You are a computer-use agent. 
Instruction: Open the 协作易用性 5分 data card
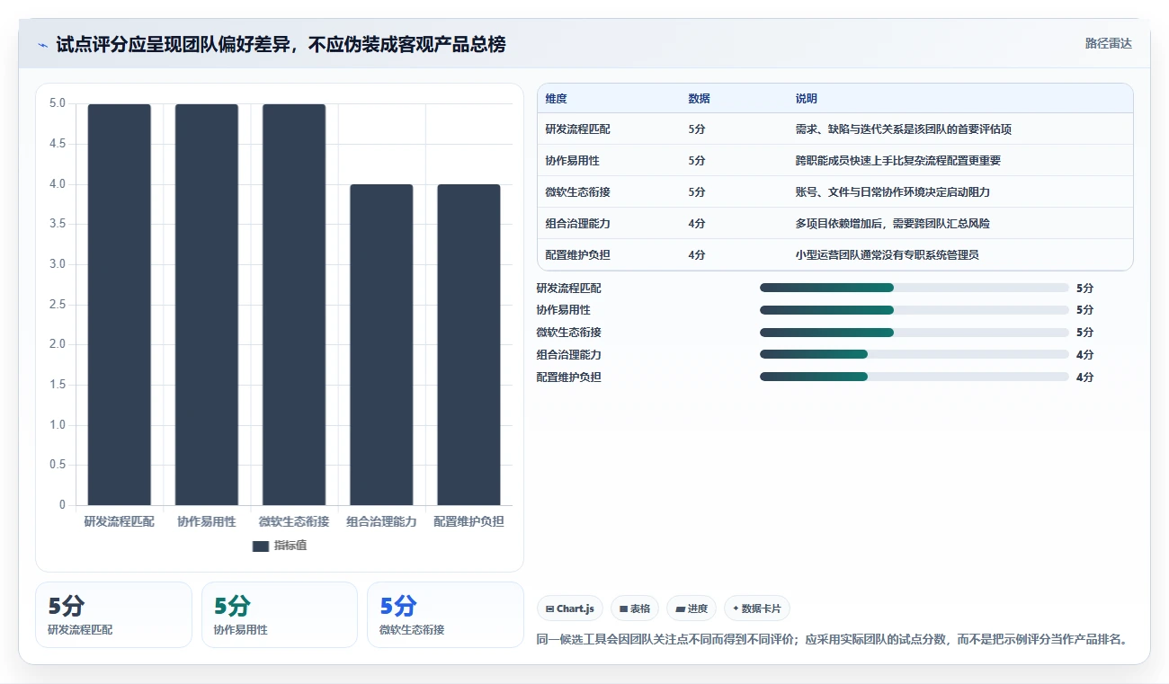pos(280,615)
